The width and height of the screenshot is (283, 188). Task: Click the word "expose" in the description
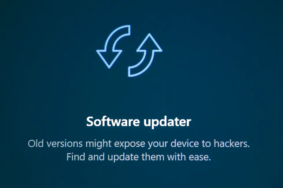[x=130, y=144]
